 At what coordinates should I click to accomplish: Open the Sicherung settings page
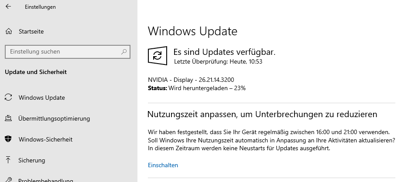[x=31, y=160]
